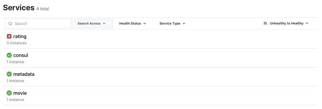Click the chevron next to Health Status

(x=145, y=24)
